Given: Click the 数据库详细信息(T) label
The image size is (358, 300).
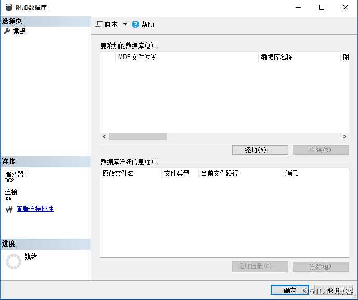Looking at the screenshot, I should pyautogui.click(x=128, y=162).
